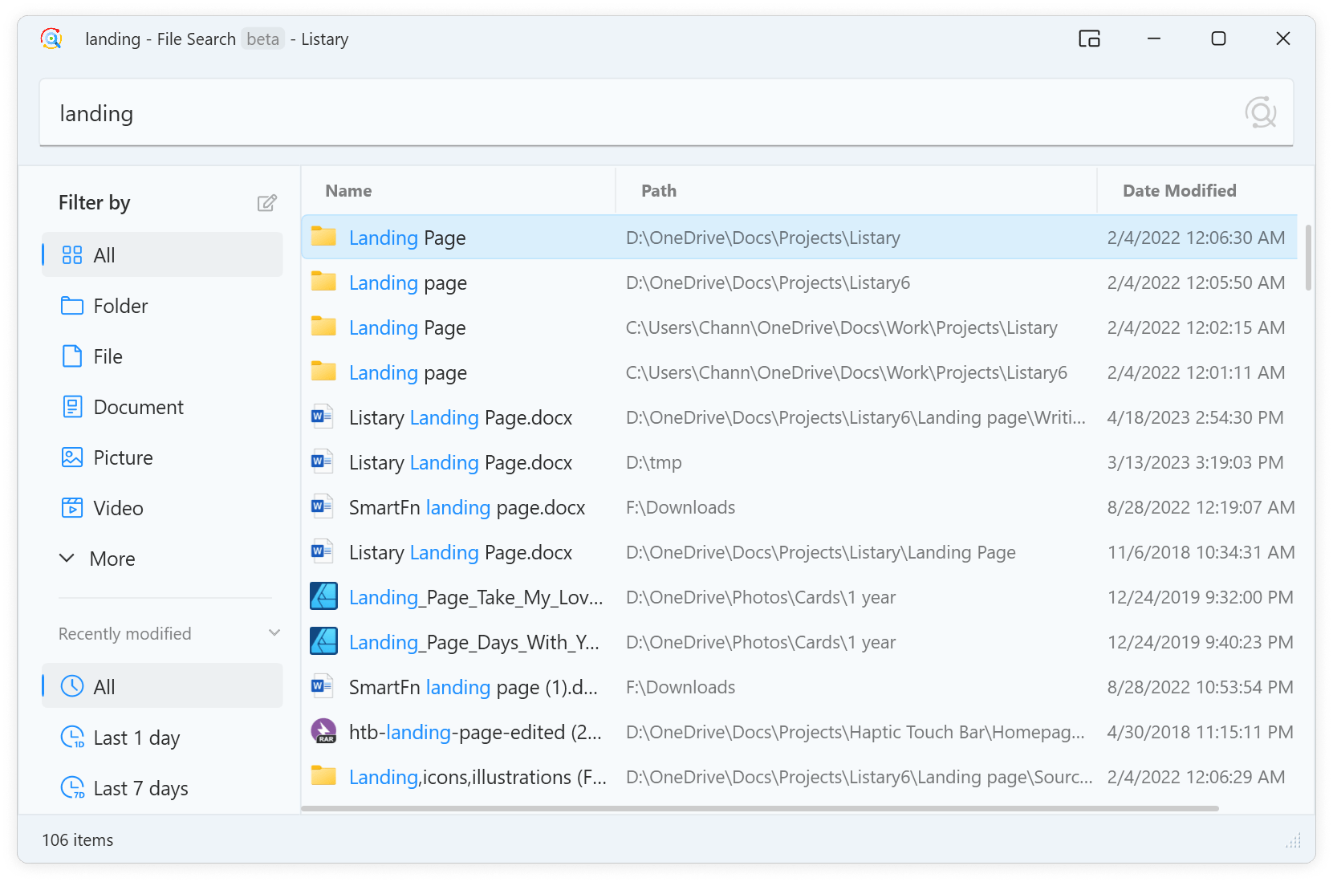Click Word icon of docx modified 11/6/2018
1333x882 pixels.
click(x=323, y=551)
